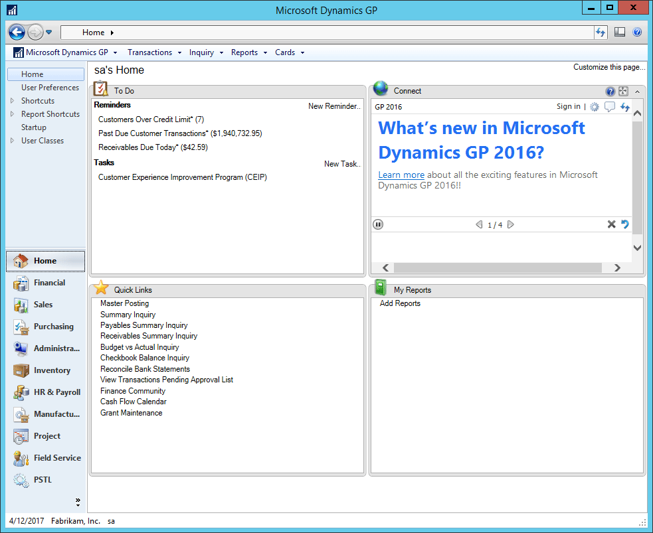
Task: Open the Field Service module icon
Action: click(x=21, y=458)
